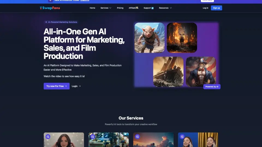Open the pig warrior image thumbnail
Image resolution: width=262 pixels, height=147 pixels.
pyautogui.click(x=150, y=38)
